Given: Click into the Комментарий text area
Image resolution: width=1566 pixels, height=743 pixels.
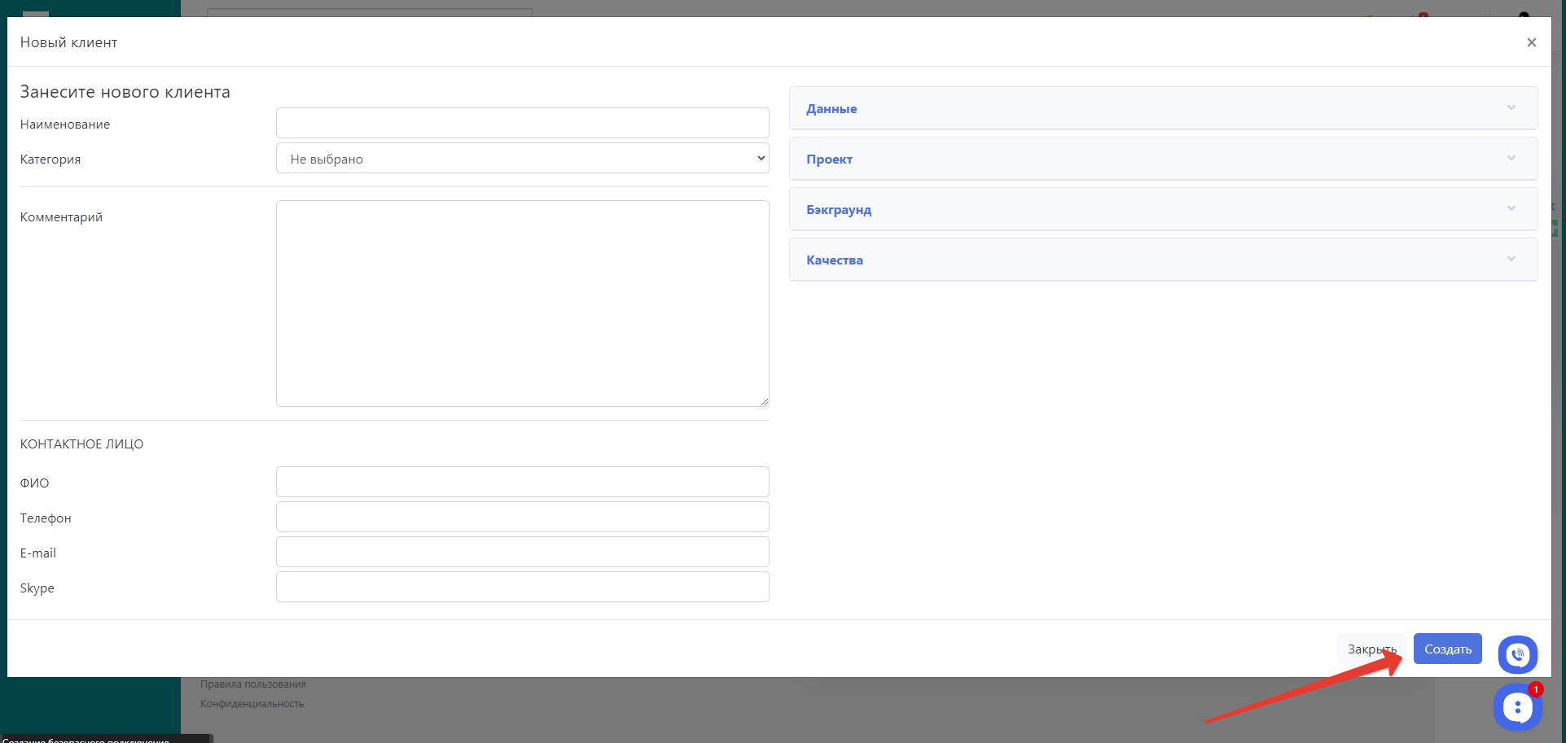Looking at the screenshot, I should click(x=522, y=303).
